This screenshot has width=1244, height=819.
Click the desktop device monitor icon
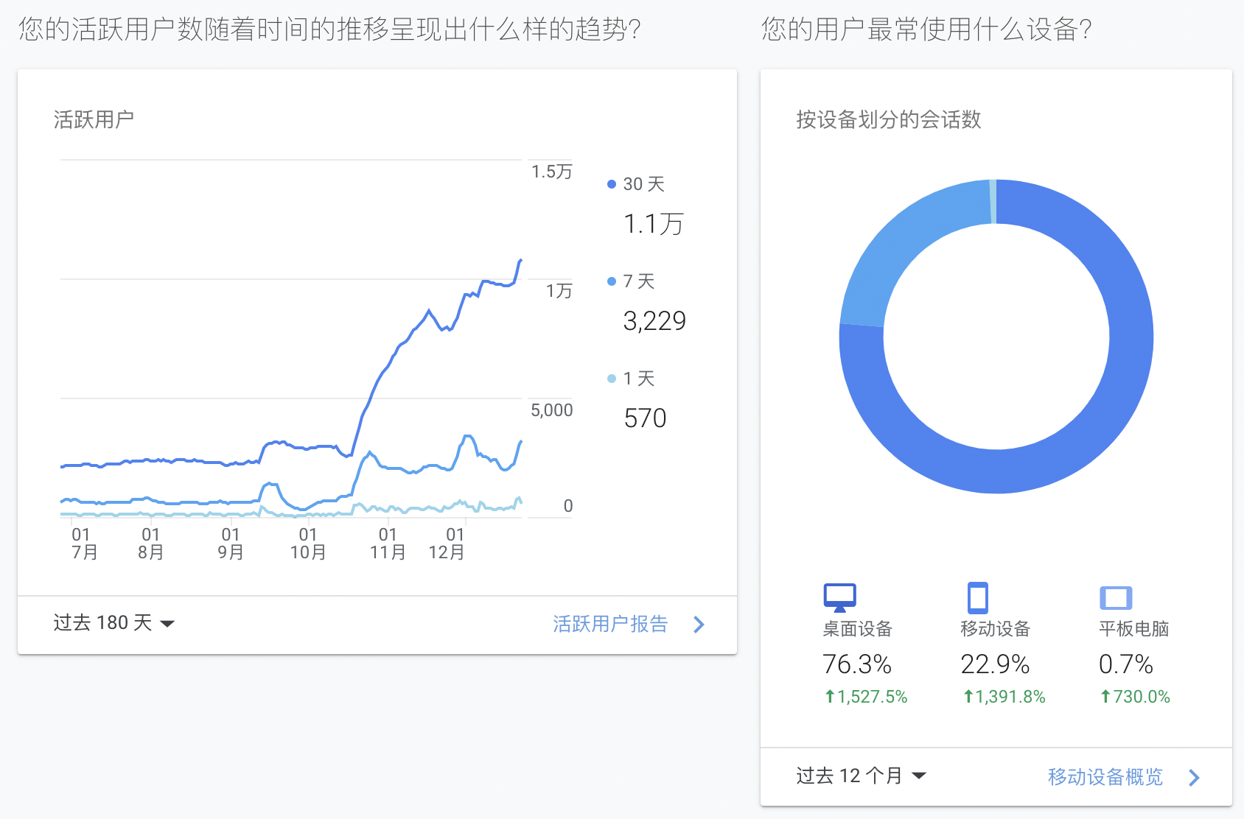pyautogui.click(x=839, y=597)
